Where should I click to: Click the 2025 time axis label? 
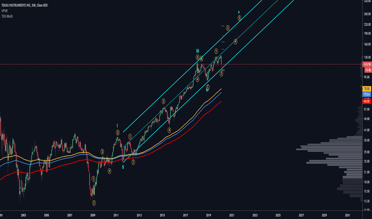[278, 215]
